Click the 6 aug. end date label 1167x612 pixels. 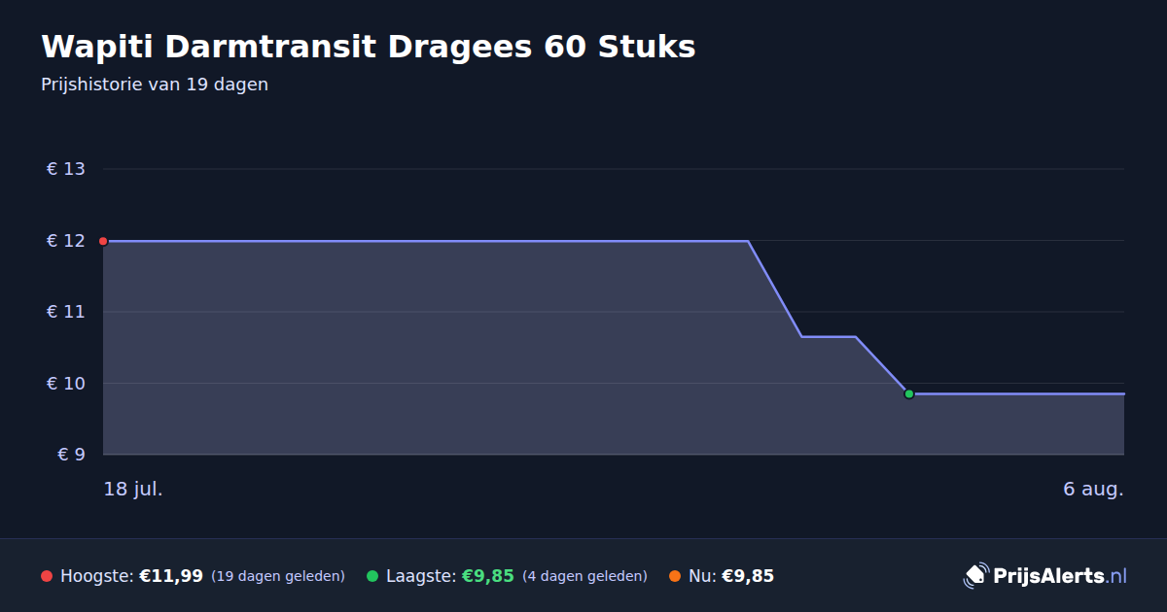click(1093, 489)
